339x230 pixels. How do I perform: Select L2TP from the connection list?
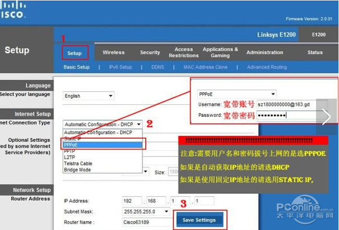[x=102, y=157]
